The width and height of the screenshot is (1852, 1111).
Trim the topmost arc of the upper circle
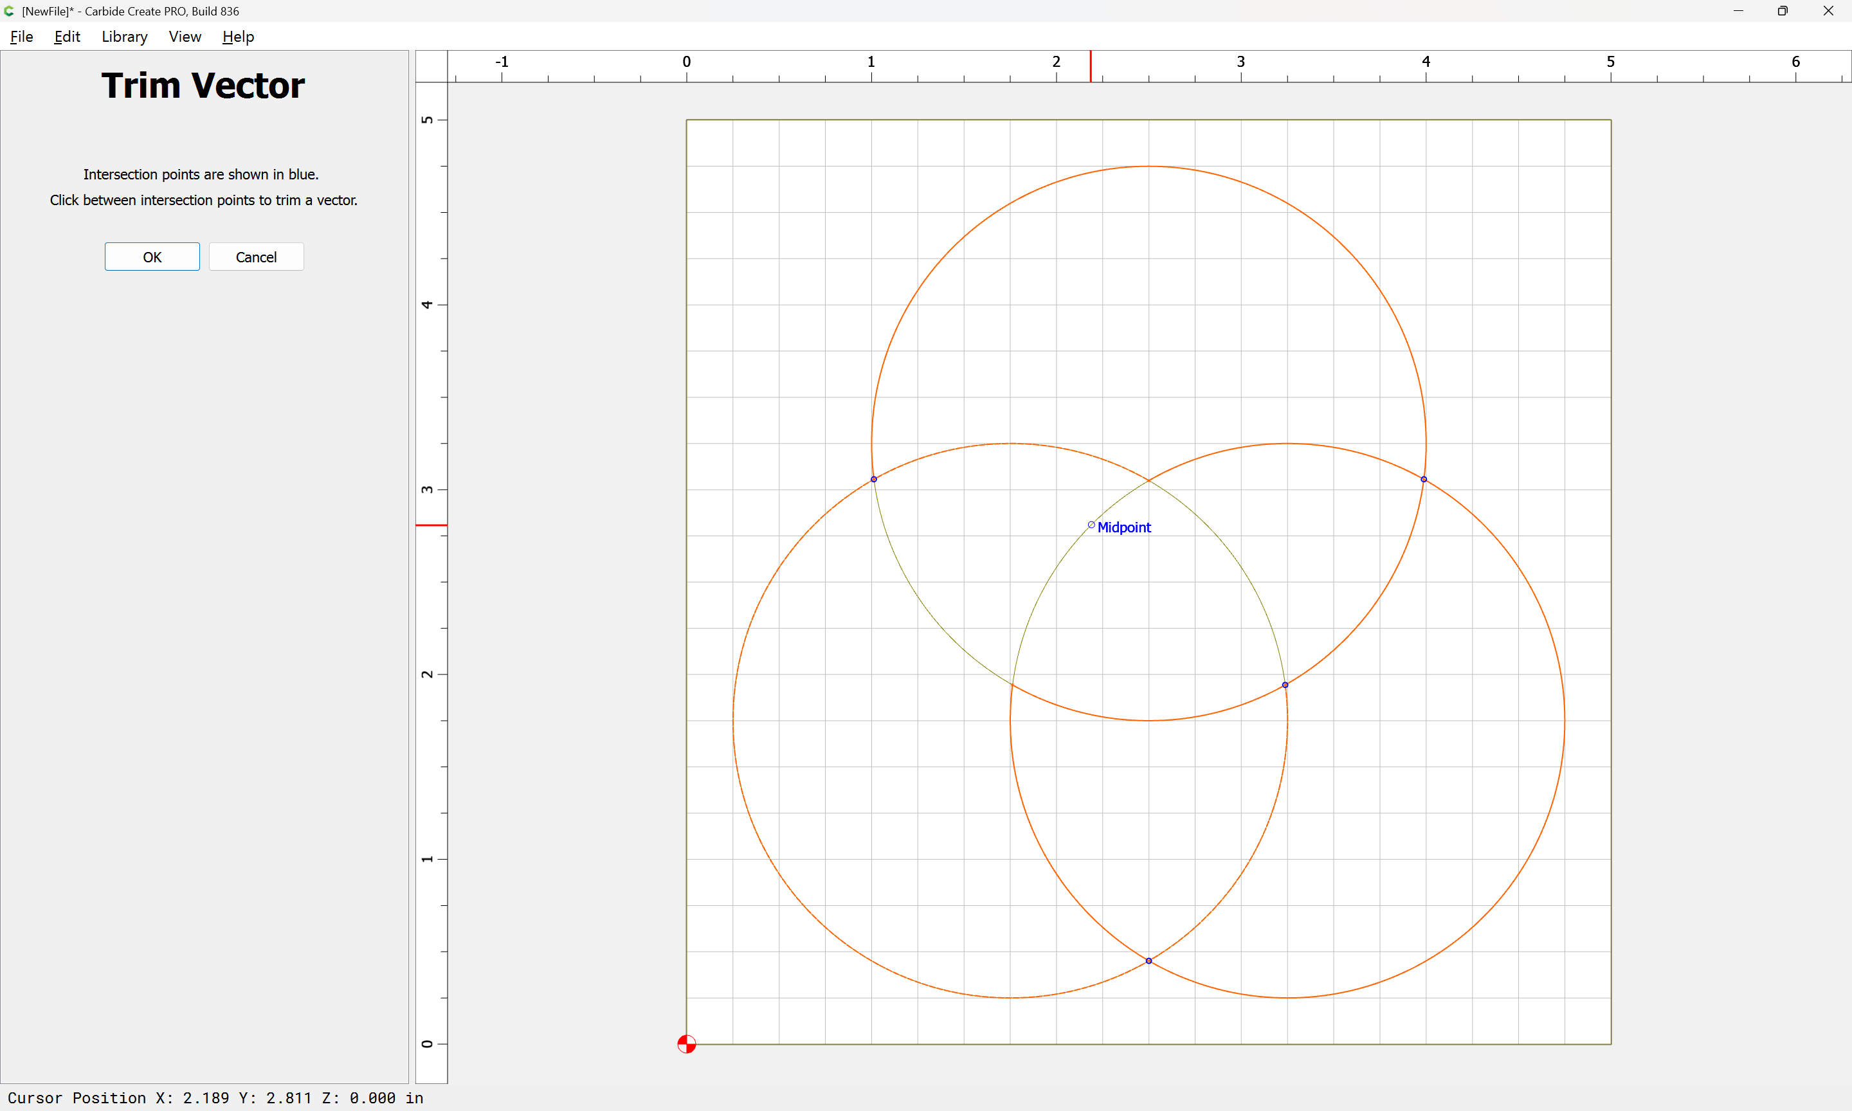tap(1149, 167)
